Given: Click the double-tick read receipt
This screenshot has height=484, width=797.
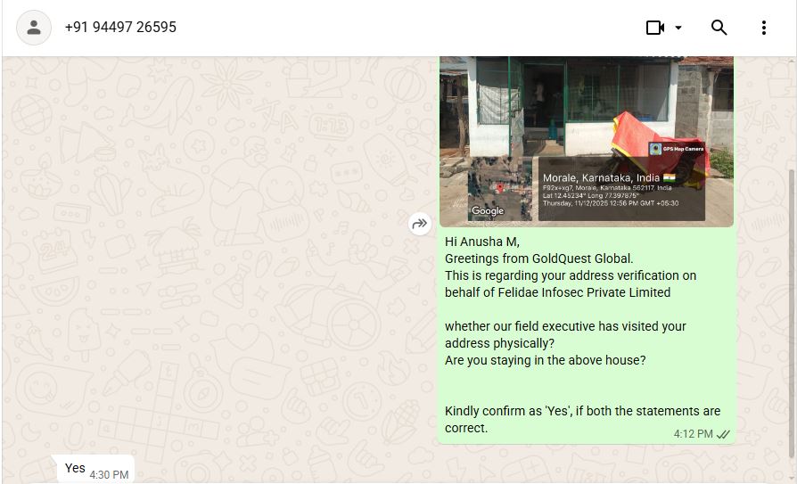Looking at the screenshot, I should (723, 434).
